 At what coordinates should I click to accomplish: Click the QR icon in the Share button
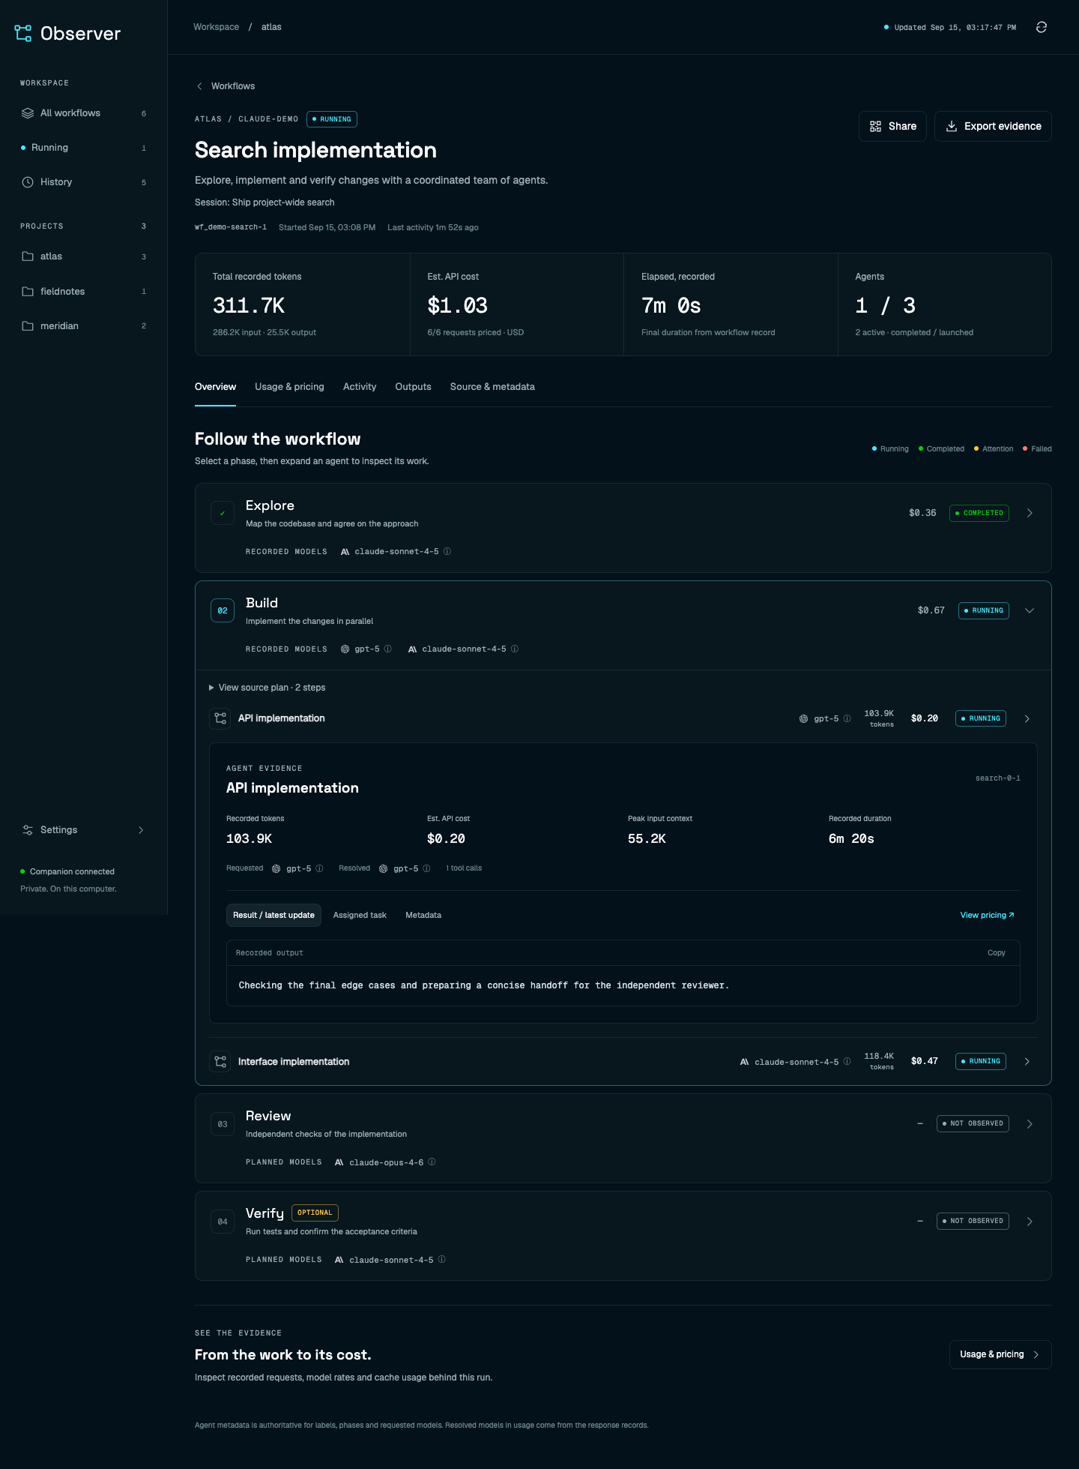pos(875,126)
